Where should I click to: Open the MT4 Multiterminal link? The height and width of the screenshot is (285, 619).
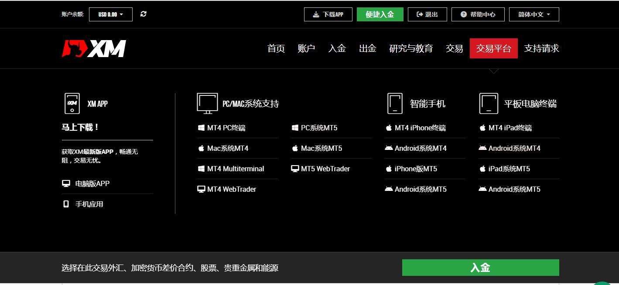click(236, 169)
